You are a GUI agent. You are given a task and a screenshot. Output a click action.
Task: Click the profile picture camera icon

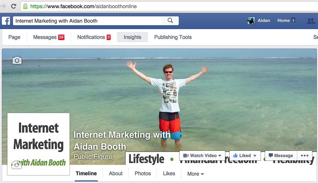point(16,165)
